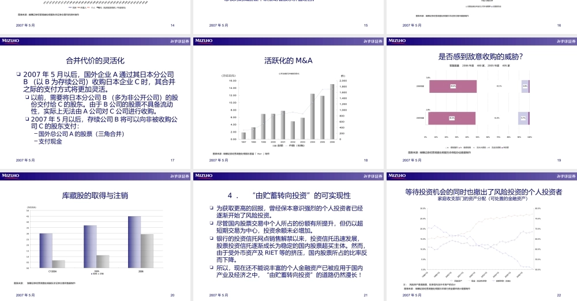This screenshot has width=577, height=301.
Task: Click the lower pink bar on slide 19
Action: point(452,118)
